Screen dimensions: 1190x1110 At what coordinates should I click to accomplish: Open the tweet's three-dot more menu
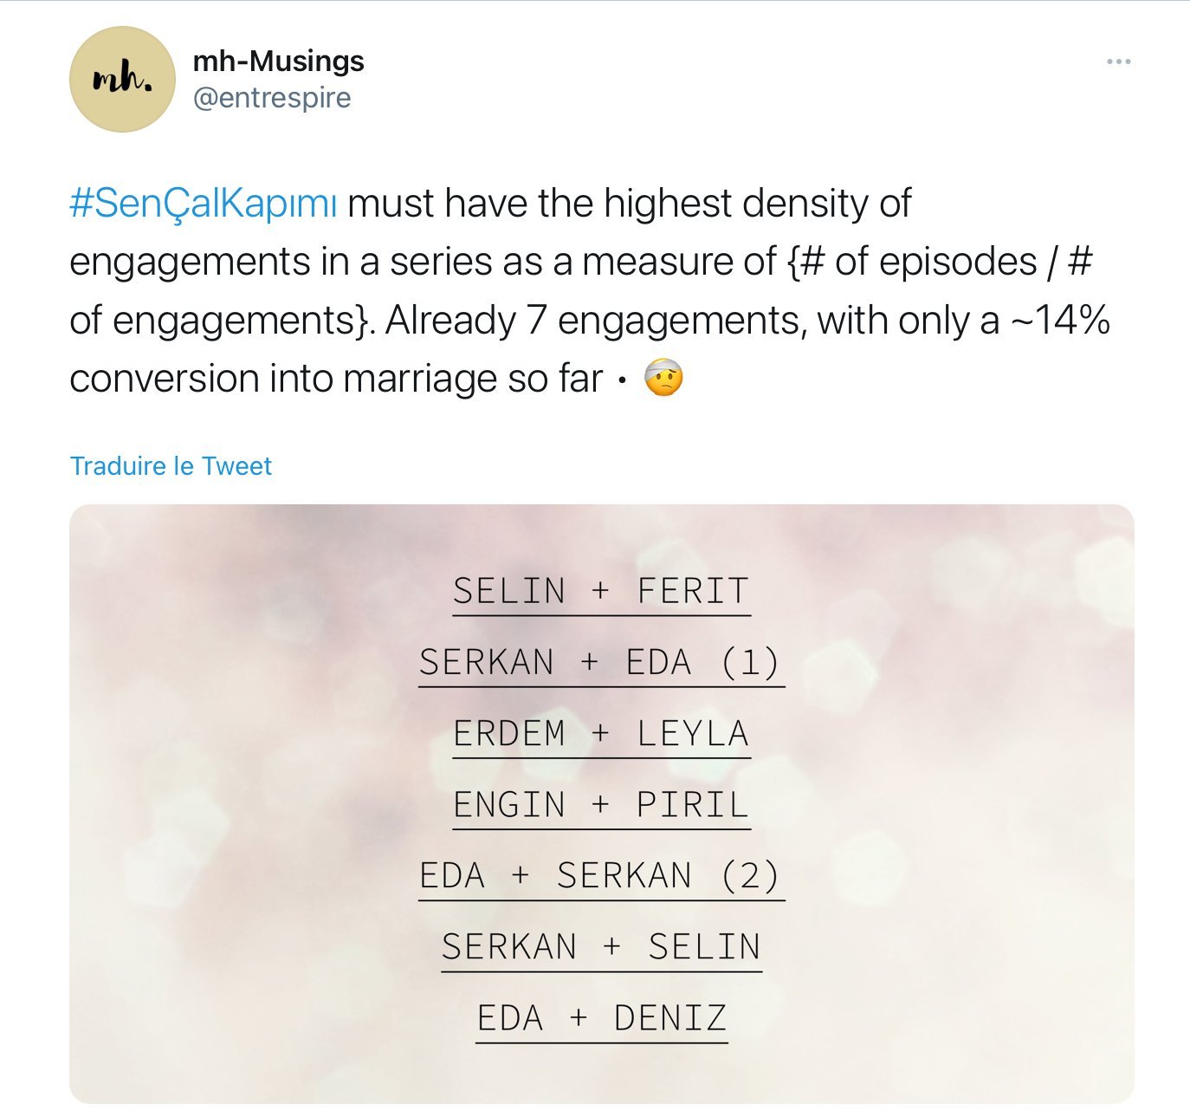(x=1118, y=62)
